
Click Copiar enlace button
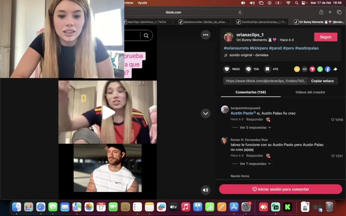point(322,81)
